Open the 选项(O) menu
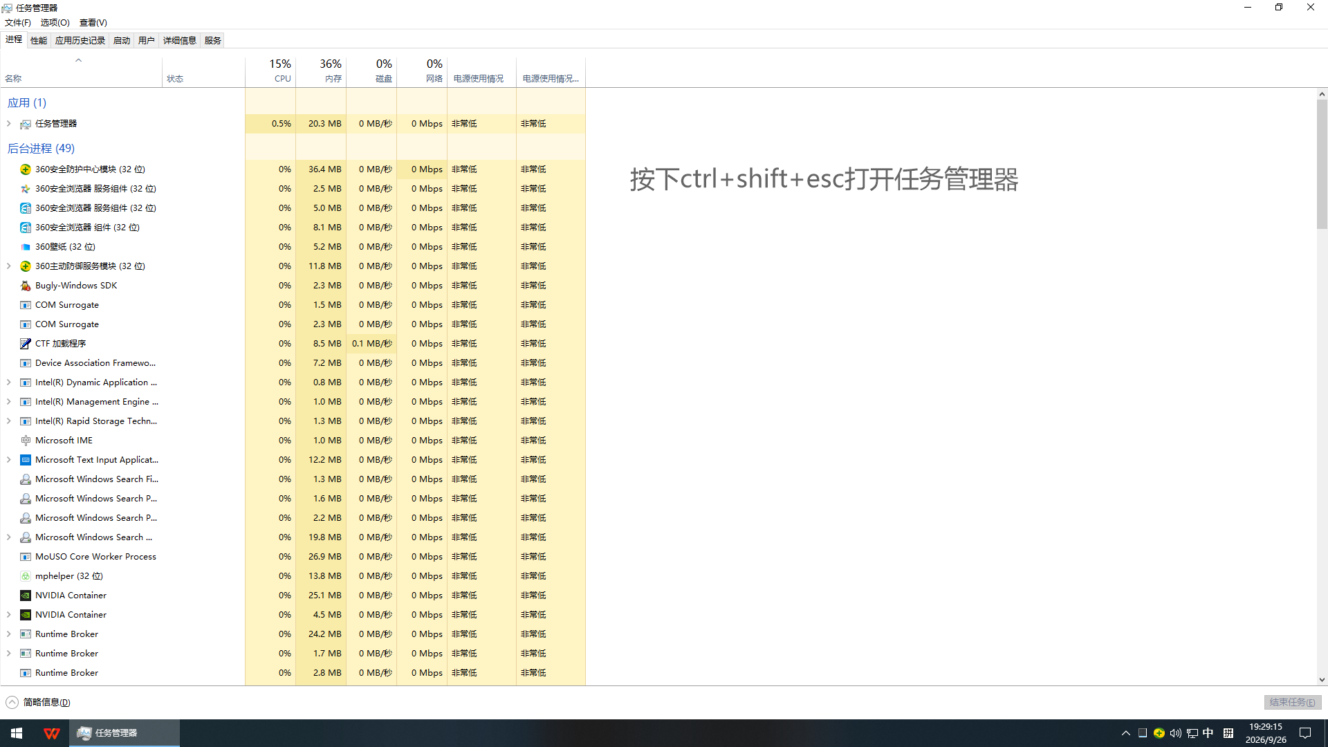 (55, 23)
